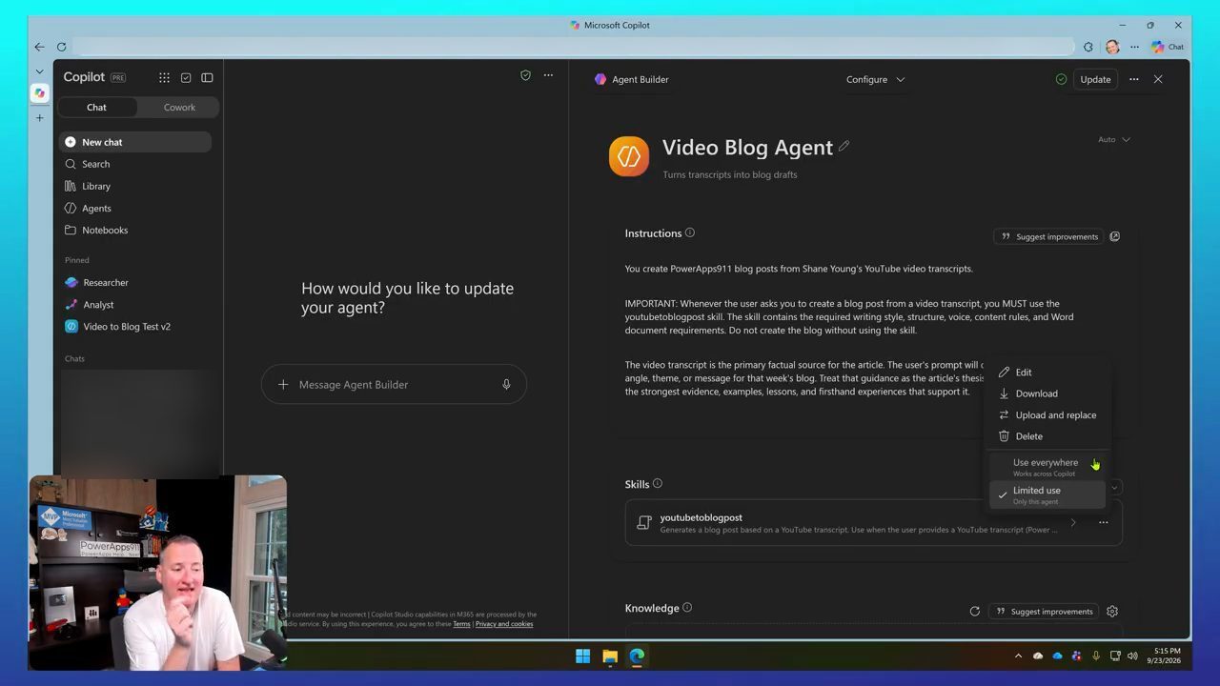Viewport: 1220px width, 686px height.
Task: Open the Privacy and cookies link
Action: (504, 624)
